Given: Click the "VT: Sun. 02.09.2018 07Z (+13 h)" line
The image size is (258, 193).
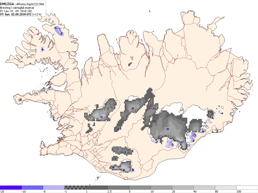Looking at the screenshot, I should pyautogui.click(x=21, y=14).
